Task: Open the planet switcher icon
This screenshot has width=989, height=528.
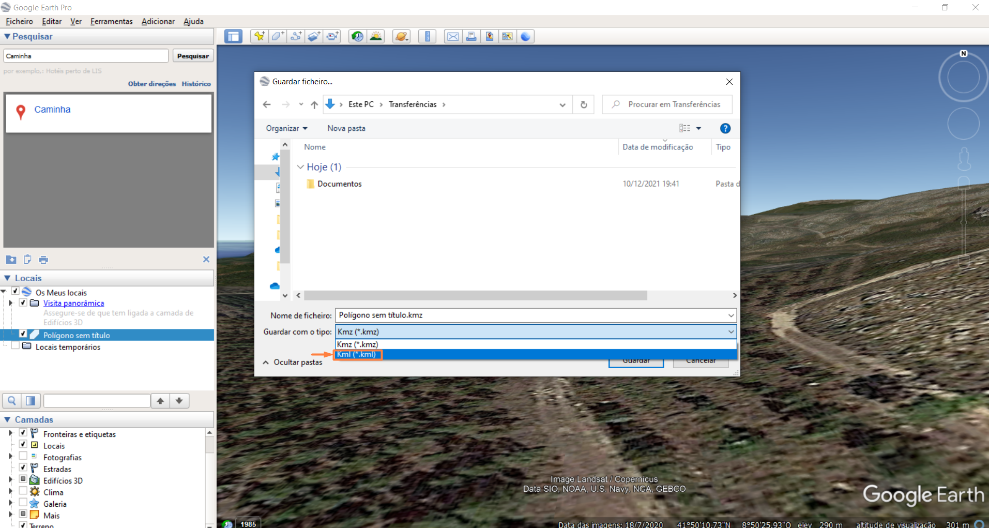Action: 402,37
